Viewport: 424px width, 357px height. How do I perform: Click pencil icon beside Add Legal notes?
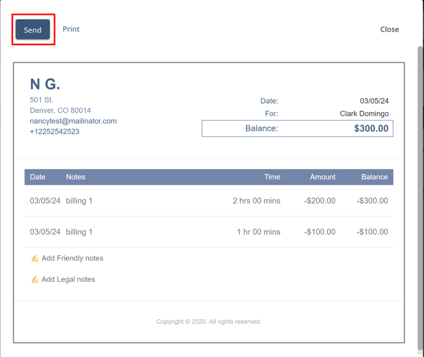coord(35,279)
